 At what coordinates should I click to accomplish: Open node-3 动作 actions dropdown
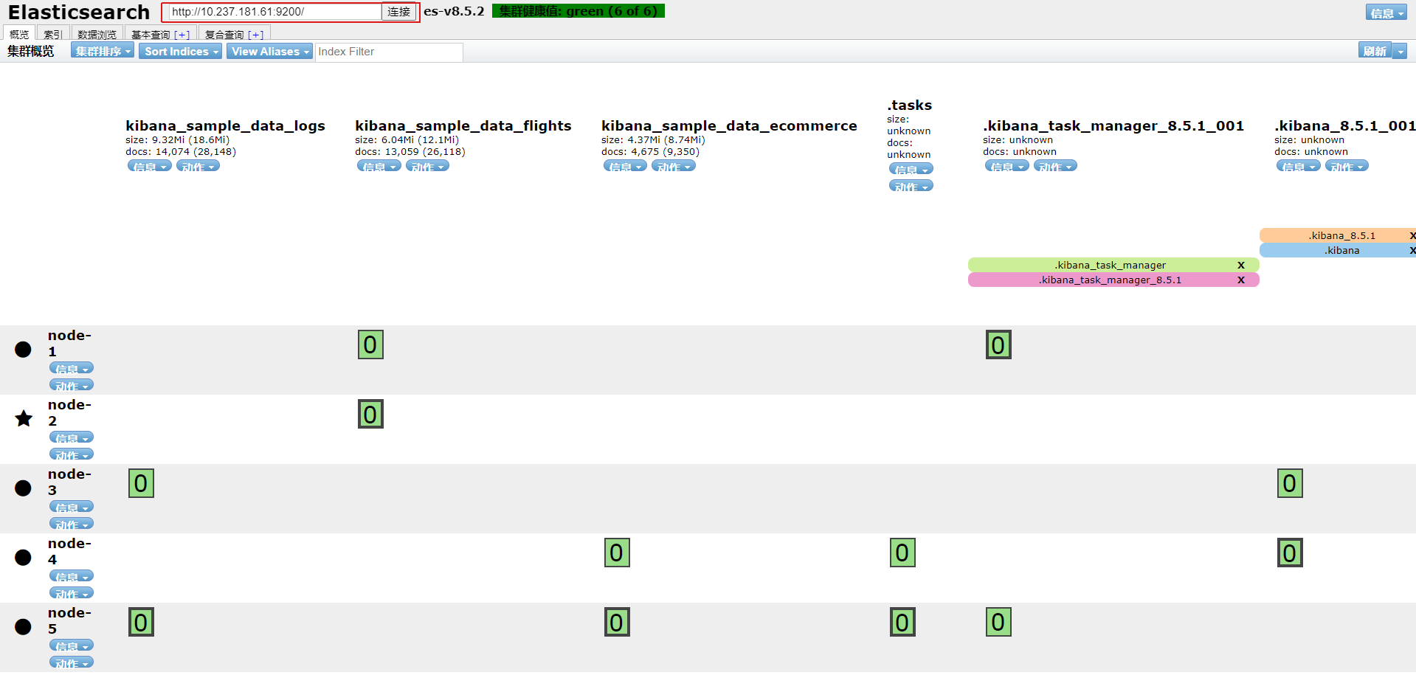point(72,524)
